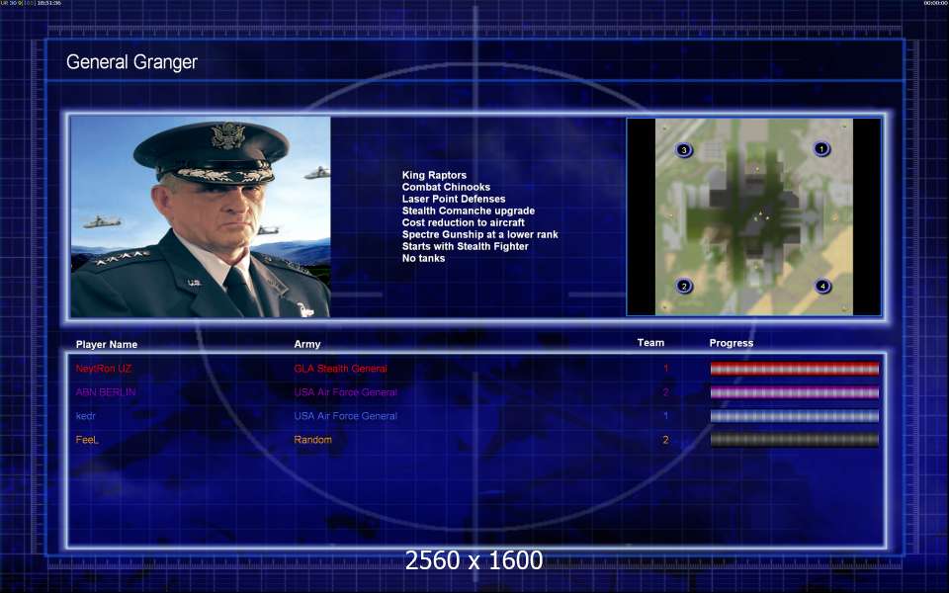Click 'GLA Stealth General' army entry
Screen dimensions: 949x593
pos(340,368)
